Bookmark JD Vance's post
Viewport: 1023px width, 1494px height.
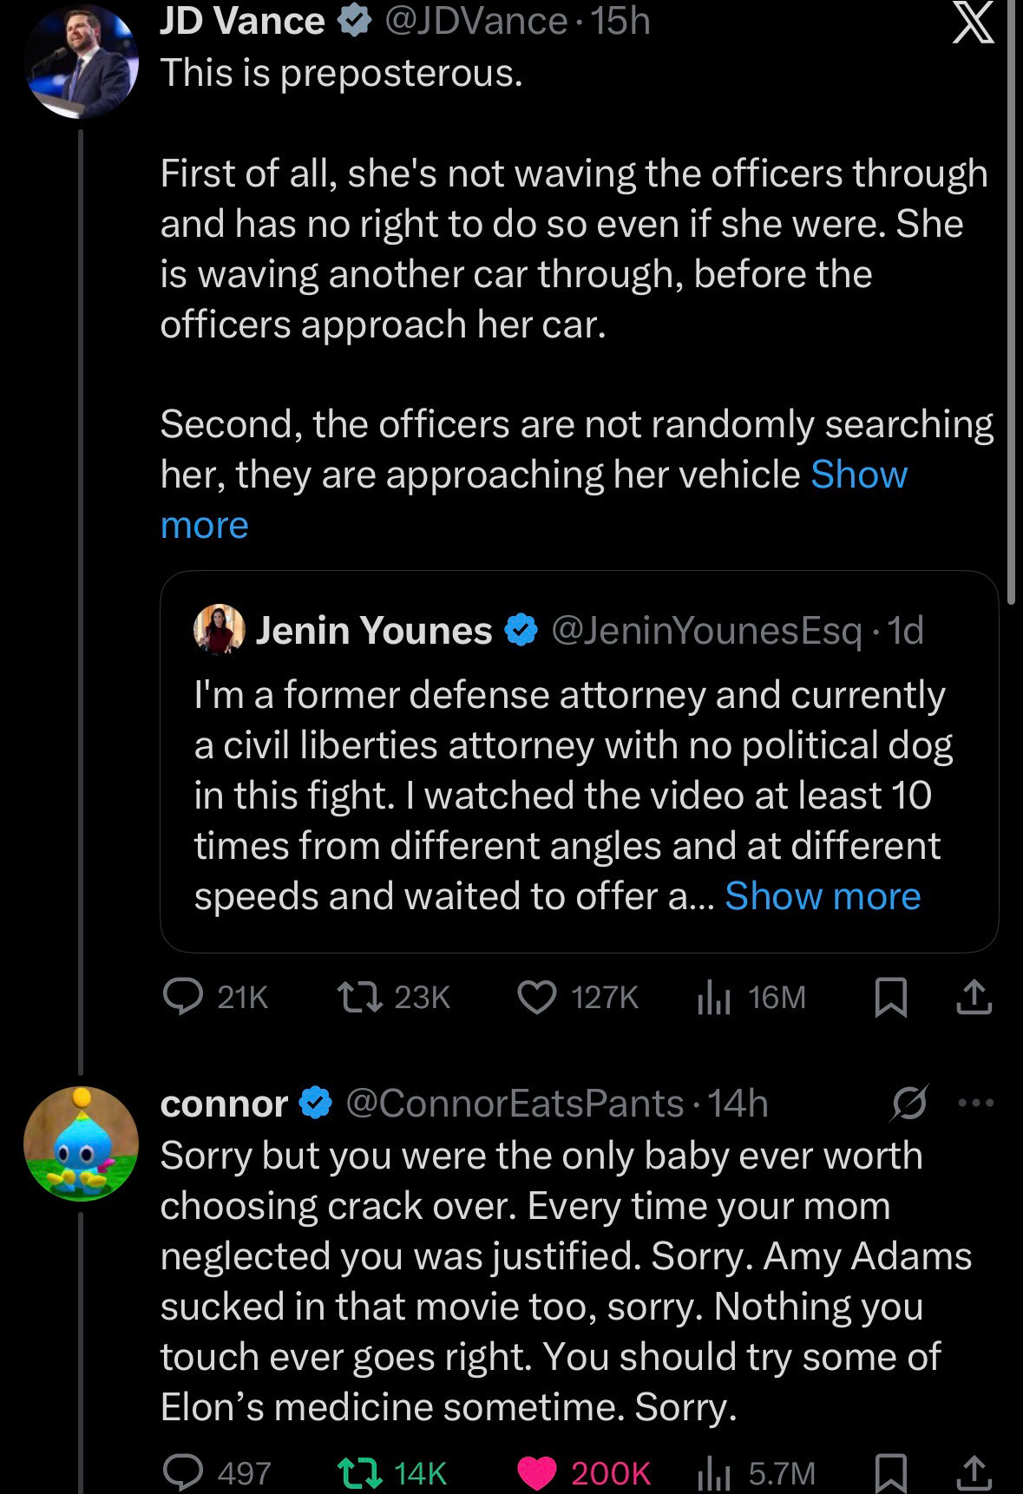click(890, 997)
